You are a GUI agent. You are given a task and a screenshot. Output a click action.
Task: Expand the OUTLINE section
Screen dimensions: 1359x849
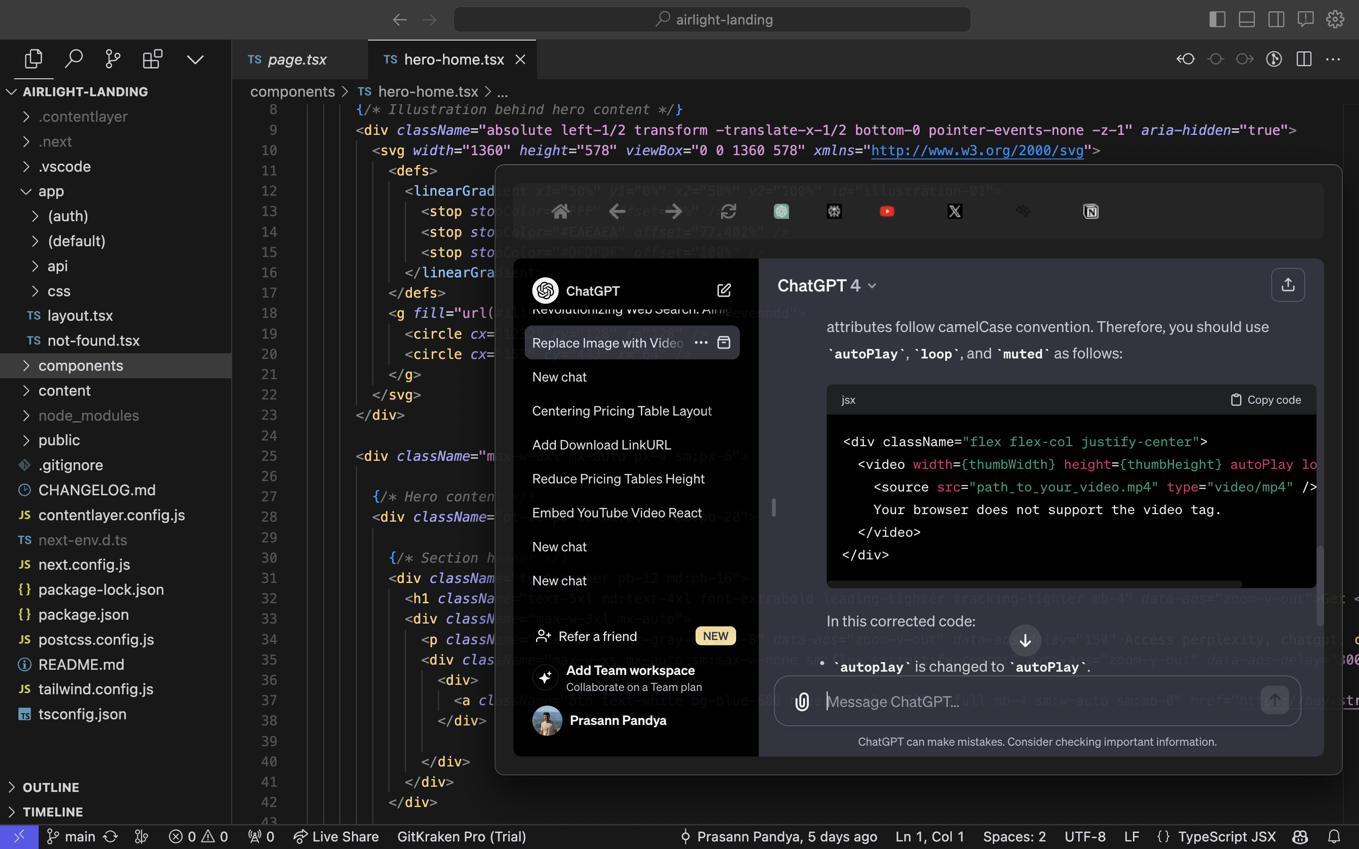point(50,787)
